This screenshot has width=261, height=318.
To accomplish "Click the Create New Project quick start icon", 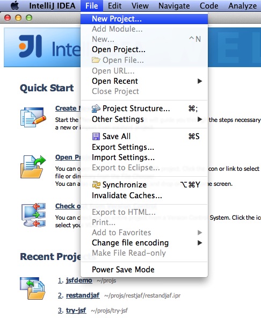I will click(33, 117).
